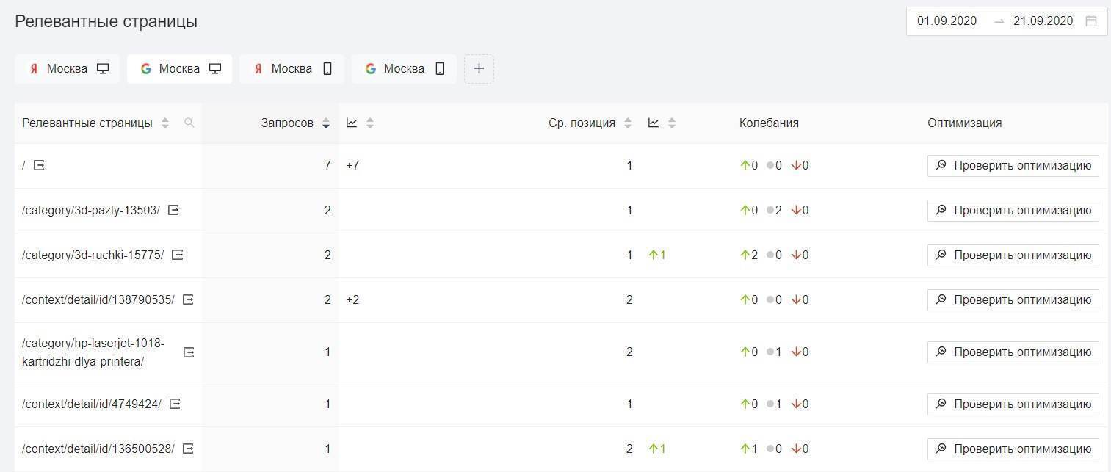Check optimization for /context/detail/id/136500528/
This screenshot has height=472, width=1111.
coord(1013,449)
